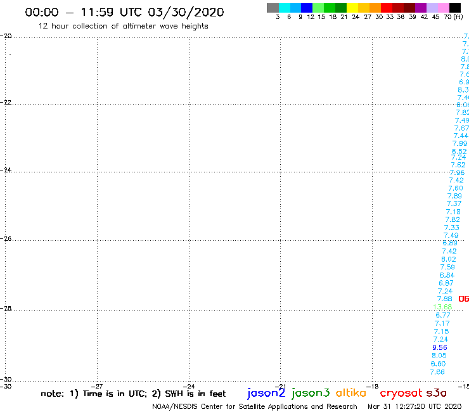Select the yellow legend swatch
This screenshot has width=469, height=412.
pyautogui.click(x=352, y=8)
